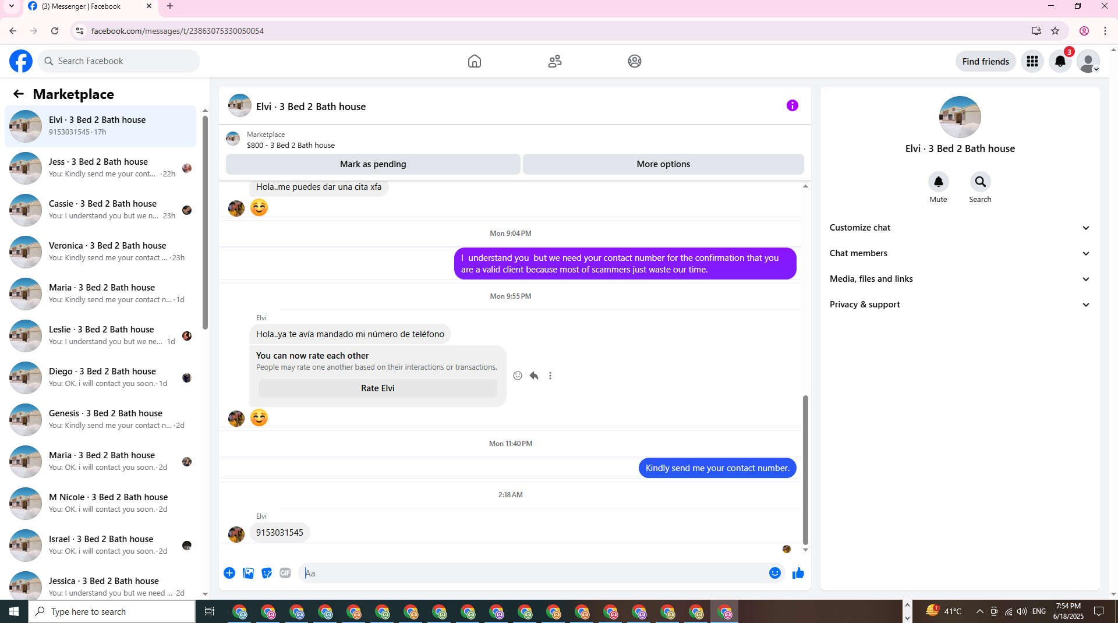Focus the Windows taskbar search box
This screenshot has height=623, width=1118.
pyautogui.click(x=112, y=611)
